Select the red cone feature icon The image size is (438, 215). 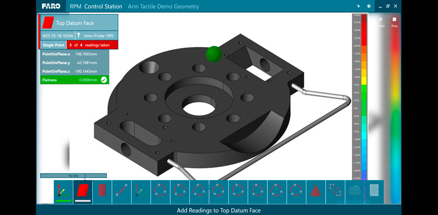pyautogui.click(x=315, y=191)
